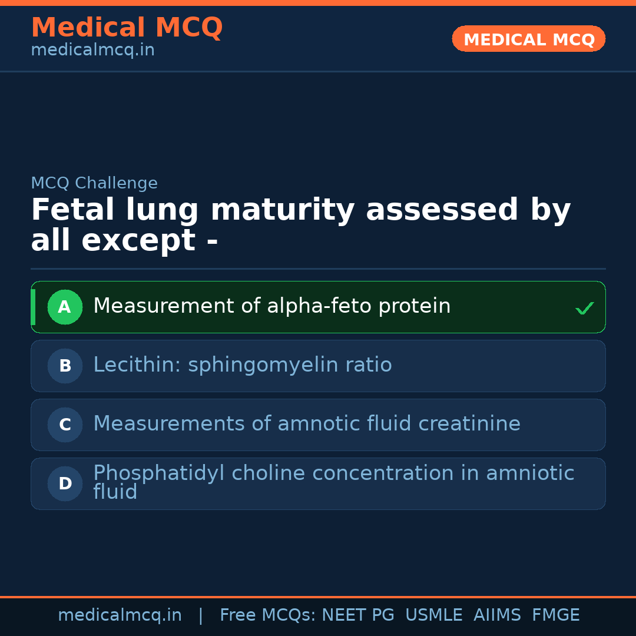Click the B option circle badge
The width and height of the screenshot is (636, 636).
pos(65,366)
